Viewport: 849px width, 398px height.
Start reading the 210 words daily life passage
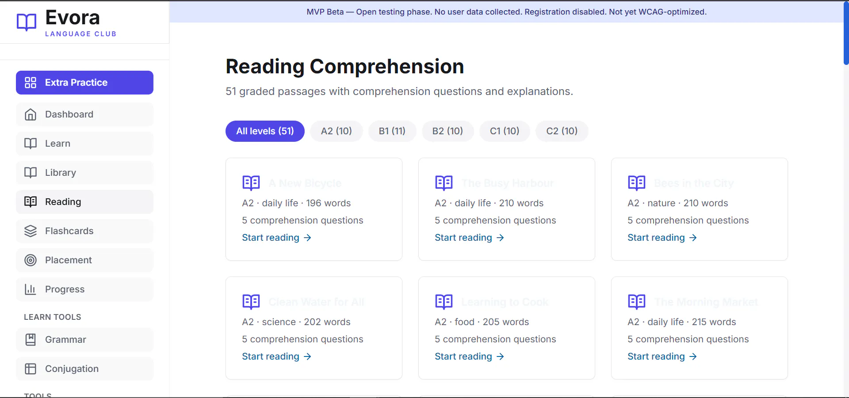coord(470,238)
